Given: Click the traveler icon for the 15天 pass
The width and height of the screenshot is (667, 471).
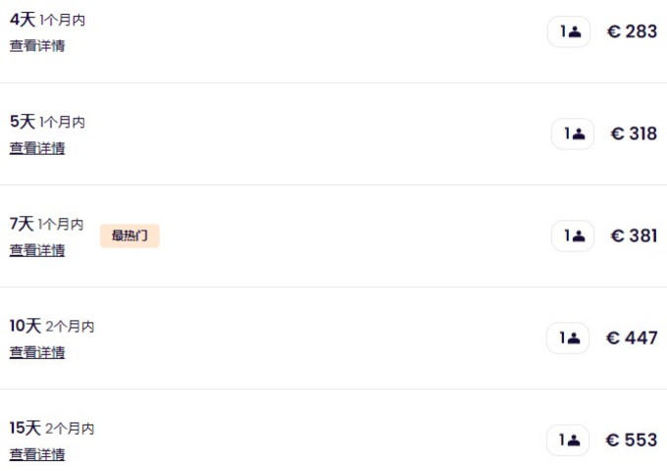Looking at the screenshot, I should click(568, 440).
